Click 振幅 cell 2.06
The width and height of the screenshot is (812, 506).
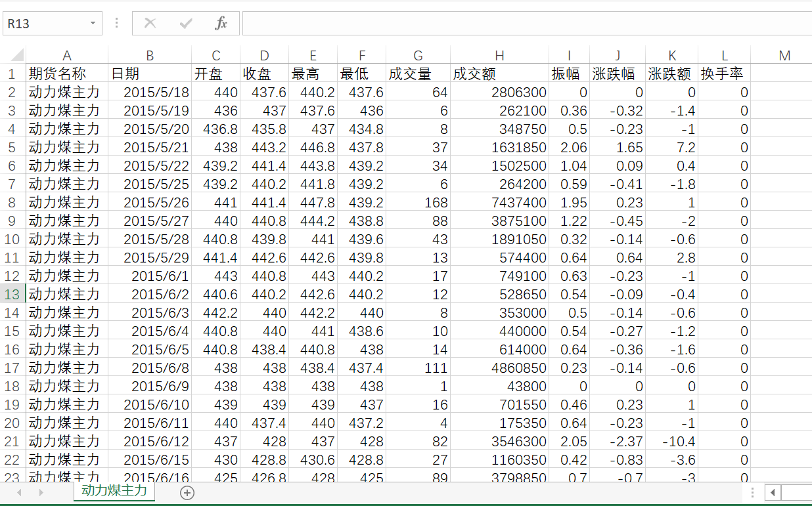click(570, 147)
